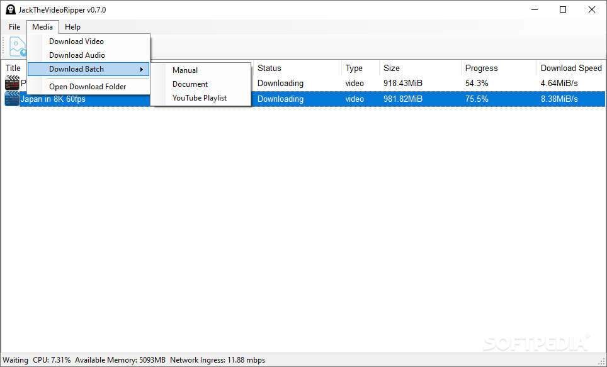Click Downloading status in first row
607x367 pixels.
[280, 83]
